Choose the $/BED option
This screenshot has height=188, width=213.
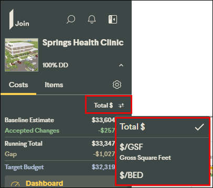point(163,175)
